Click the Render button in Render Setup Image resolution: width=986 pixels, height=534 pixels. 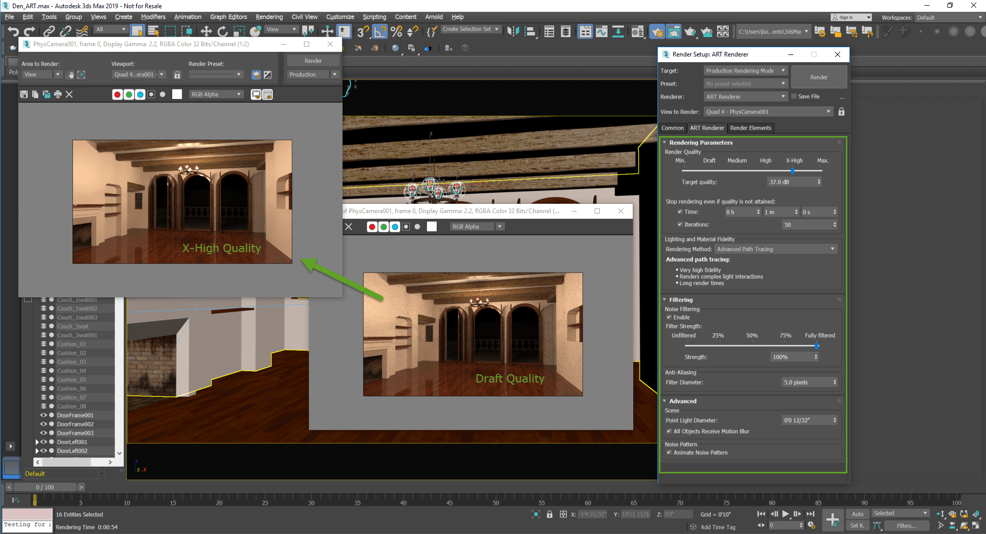tap(819, 77)
